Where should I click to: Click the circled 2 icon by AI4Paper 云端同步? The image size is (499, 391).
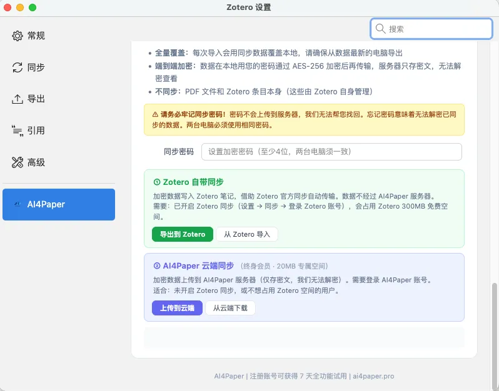point(157,265)
